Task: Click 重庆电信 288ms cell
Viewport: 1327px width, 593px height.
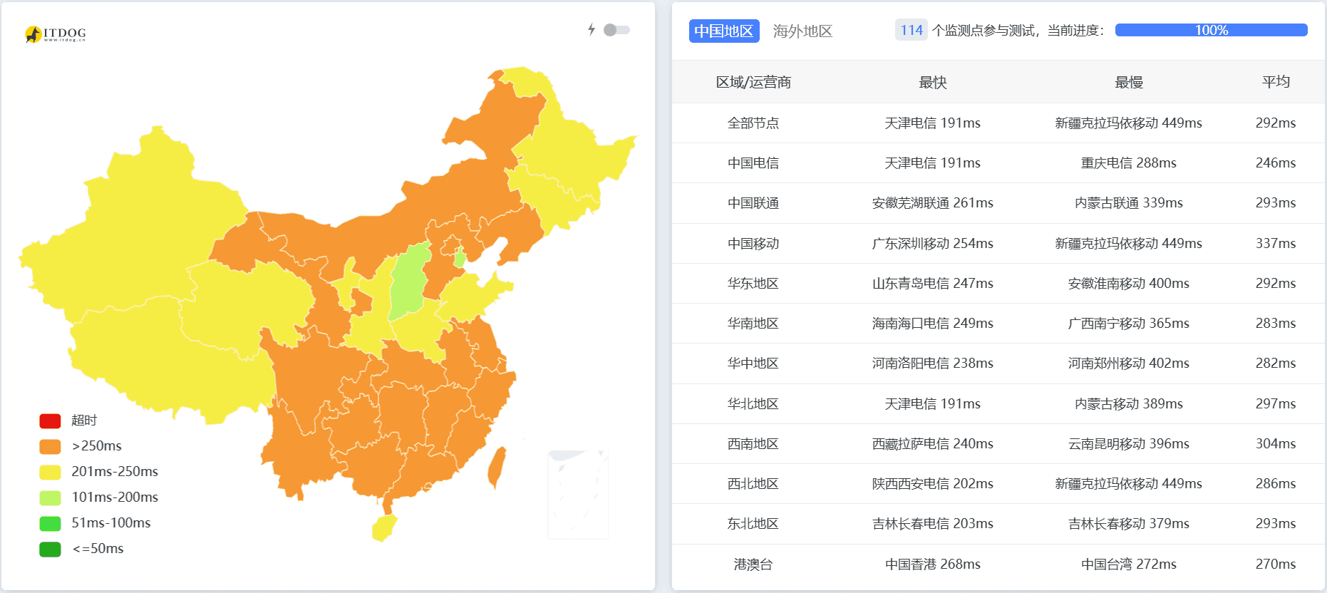Action: (1128, 163)
